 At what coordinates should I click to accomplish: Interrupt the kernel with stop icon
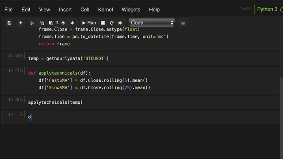click(103, 23)
